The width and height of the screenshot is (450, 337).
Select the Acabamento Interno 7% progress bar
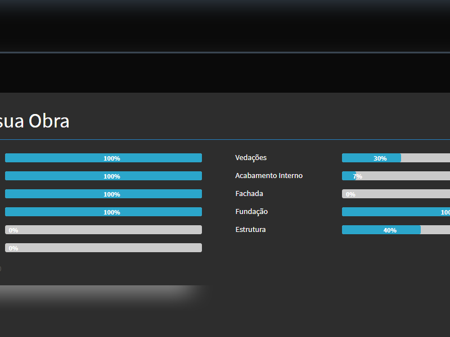(x=396, y=176)
